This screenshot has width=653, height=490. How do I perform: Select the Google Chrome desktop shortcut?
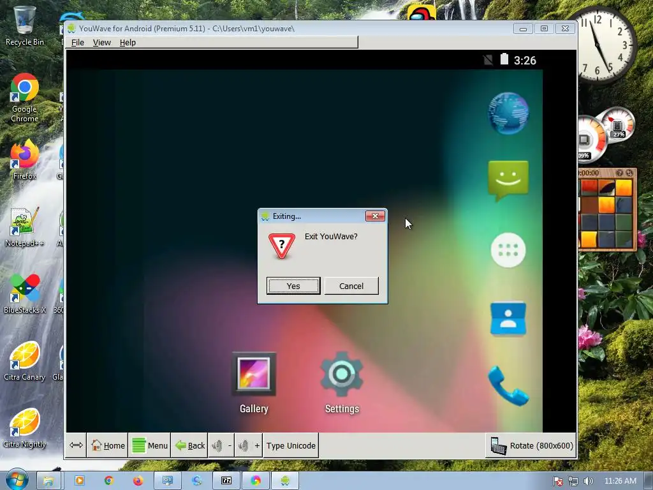[x=24, y=98]
